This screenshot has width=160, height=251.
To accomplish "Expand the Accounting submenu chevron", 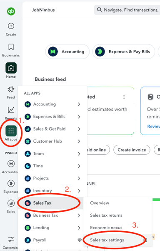I will [x=79, y=104].
